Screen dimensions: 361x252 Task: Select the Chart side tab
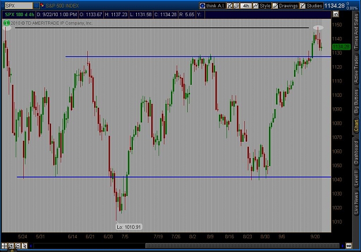point(356,126)
